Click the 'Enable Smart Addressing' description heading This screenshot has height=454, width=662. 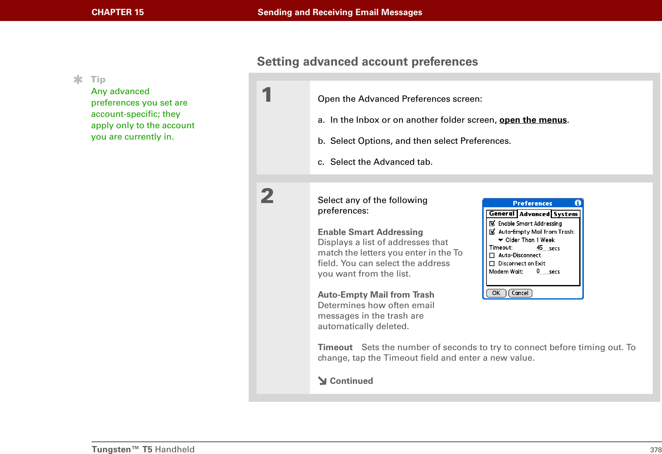[370, 232]
